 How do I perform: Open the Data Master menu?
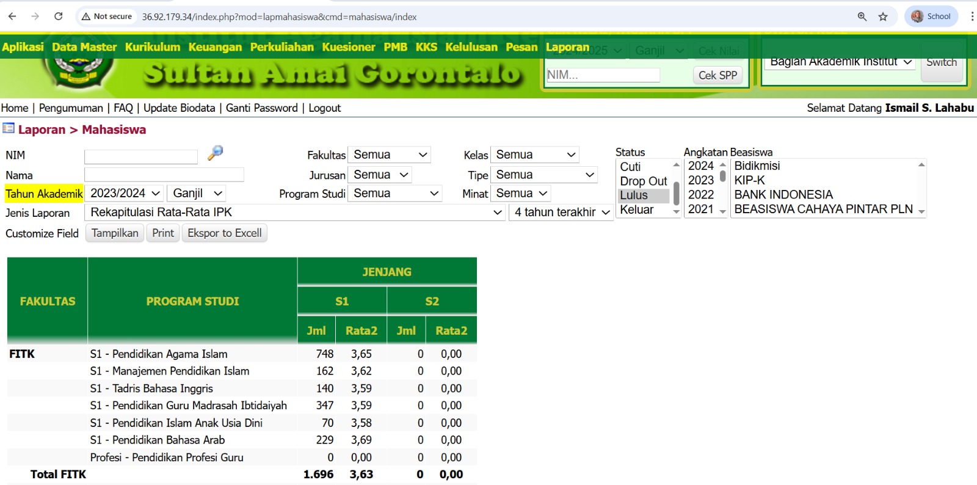pos(84,47)
